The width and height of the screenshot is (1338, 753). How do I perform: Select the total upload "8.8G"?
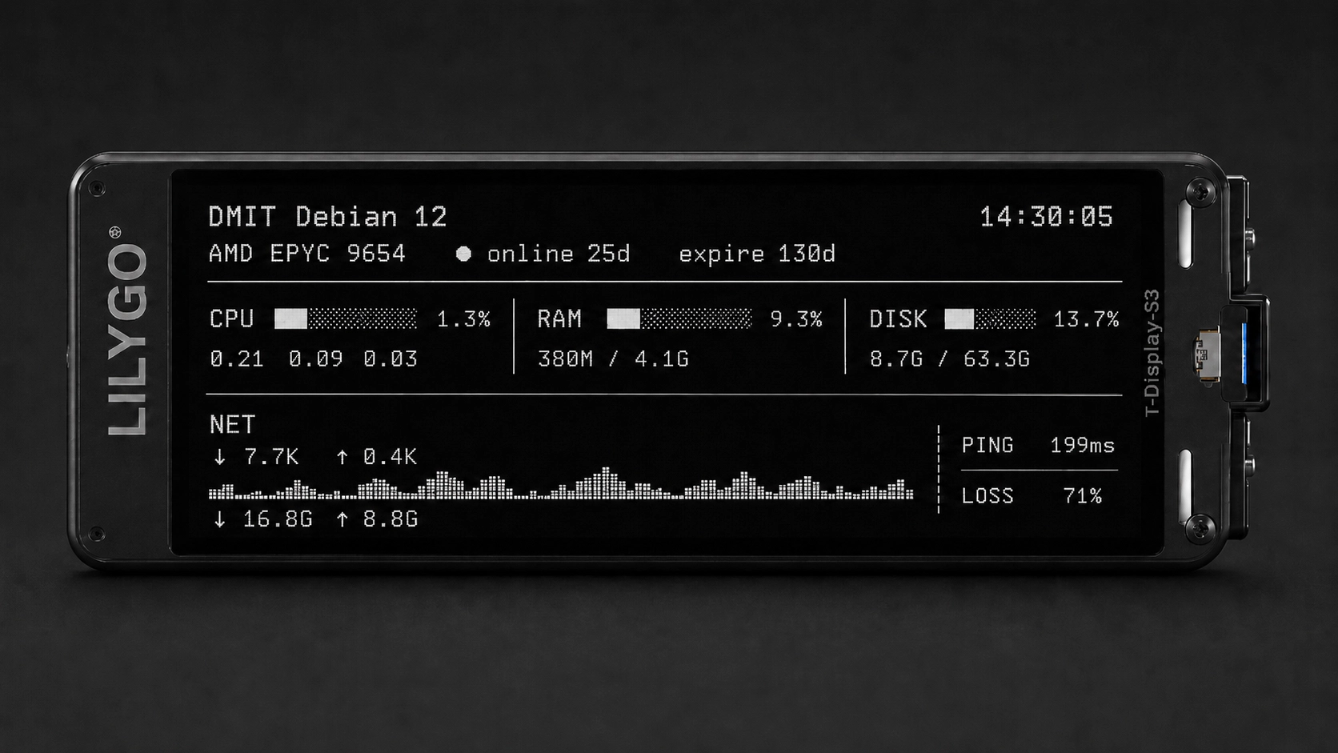[391, 519]
